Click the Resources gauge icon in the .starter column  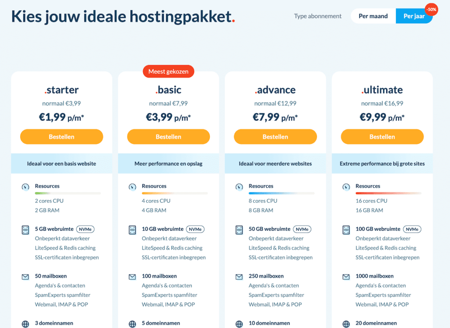[x=25, y=187]
